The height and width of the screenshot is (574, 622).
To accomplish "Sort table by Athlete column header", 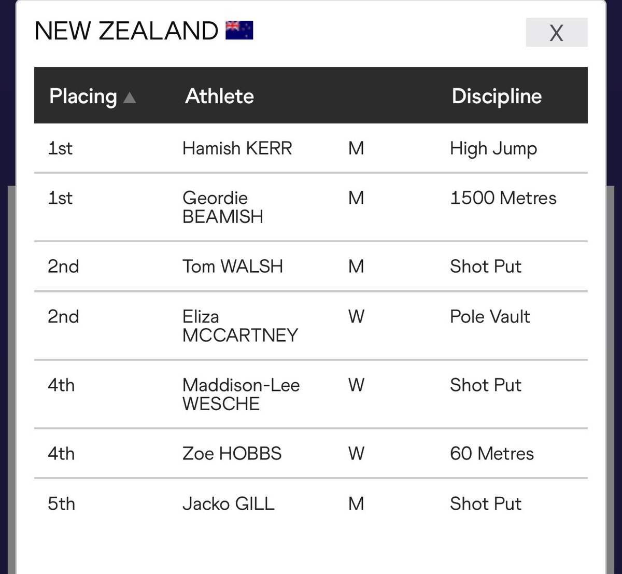I will point(220,96).
